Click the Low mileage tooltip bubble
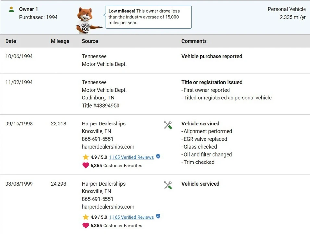Image resolution: width=310 pixels, height=234 pixels. [149, 17]
